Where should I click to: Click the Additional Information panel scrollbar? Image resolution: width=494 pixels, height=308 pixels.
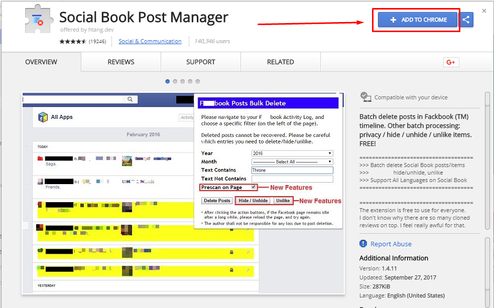487,272
